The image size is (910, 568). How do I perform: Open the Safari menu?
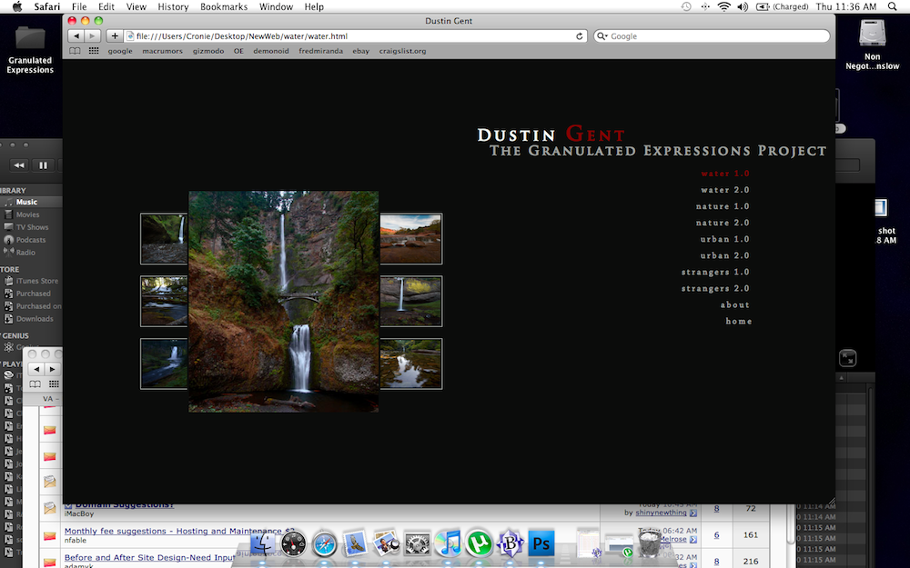[47, 7]
